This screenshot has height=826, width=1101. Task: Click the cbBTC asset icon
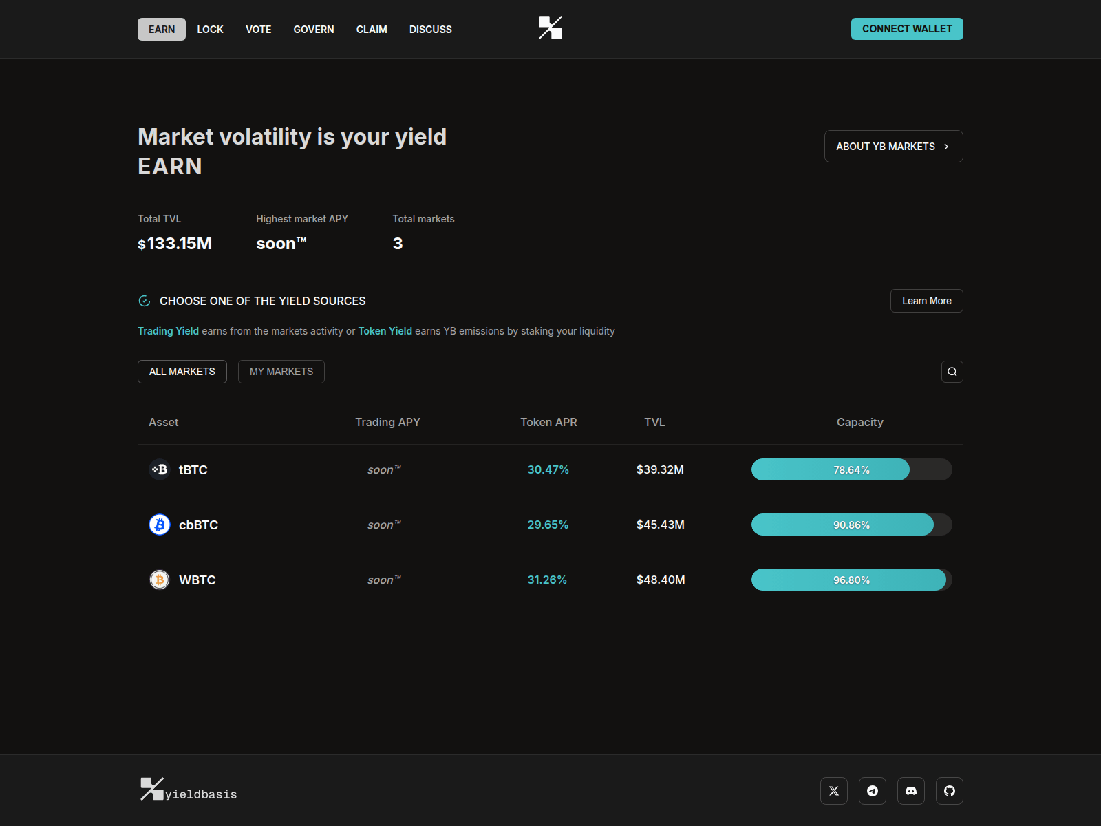tap(160, 525)
